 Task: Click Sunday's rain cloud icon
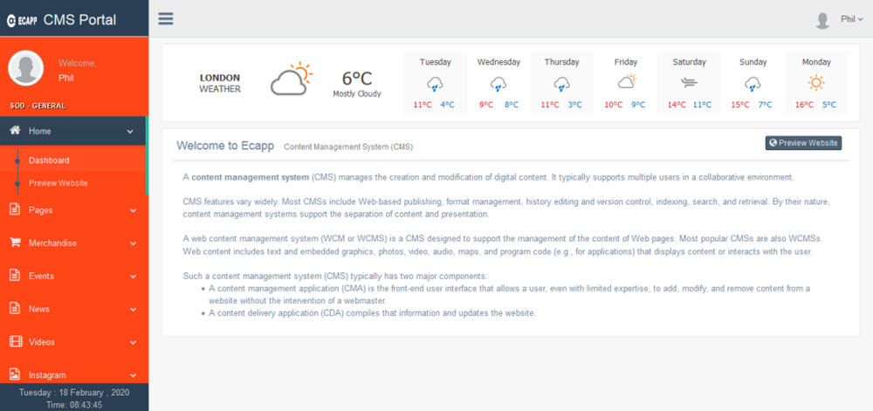coord(753,84)
